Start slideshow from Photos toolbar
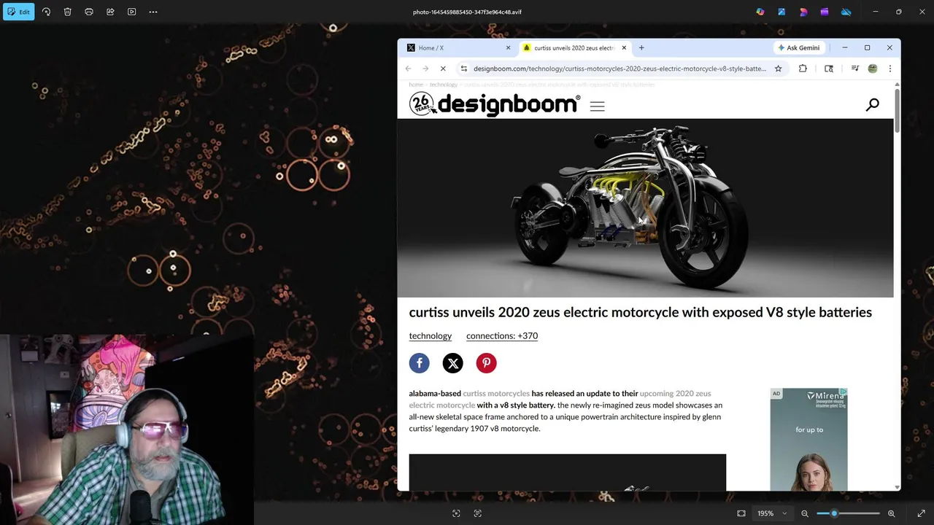Image resolution: width=934 pixels, height=525 pixels. (131, 12)
